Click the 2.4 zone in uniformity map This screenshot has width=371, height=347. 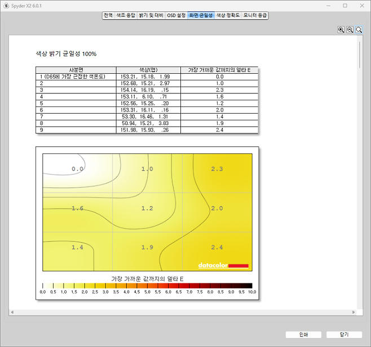[217, 247]
